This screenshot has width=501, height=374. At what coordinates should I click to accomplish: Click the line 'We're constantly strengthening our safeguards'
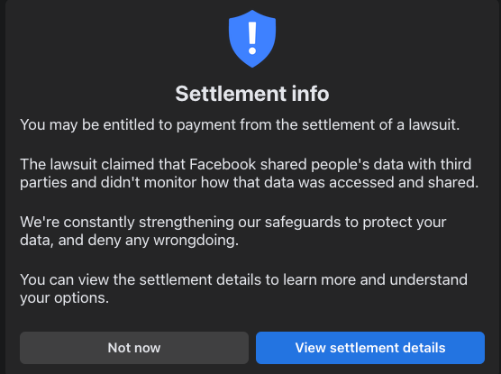[232, 223]
